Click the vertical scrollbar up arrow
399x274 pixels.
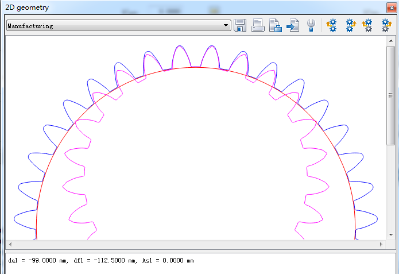point(390,41)
